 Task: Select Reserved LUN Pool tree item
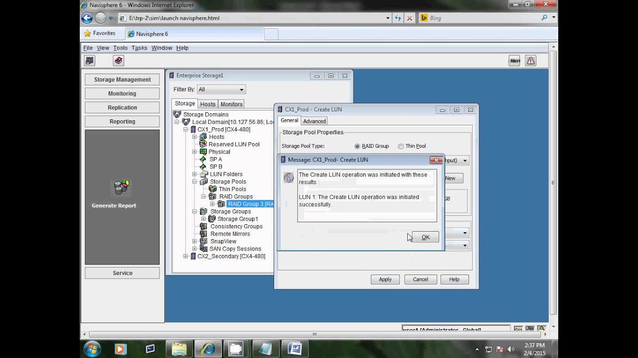pos(234,144)
